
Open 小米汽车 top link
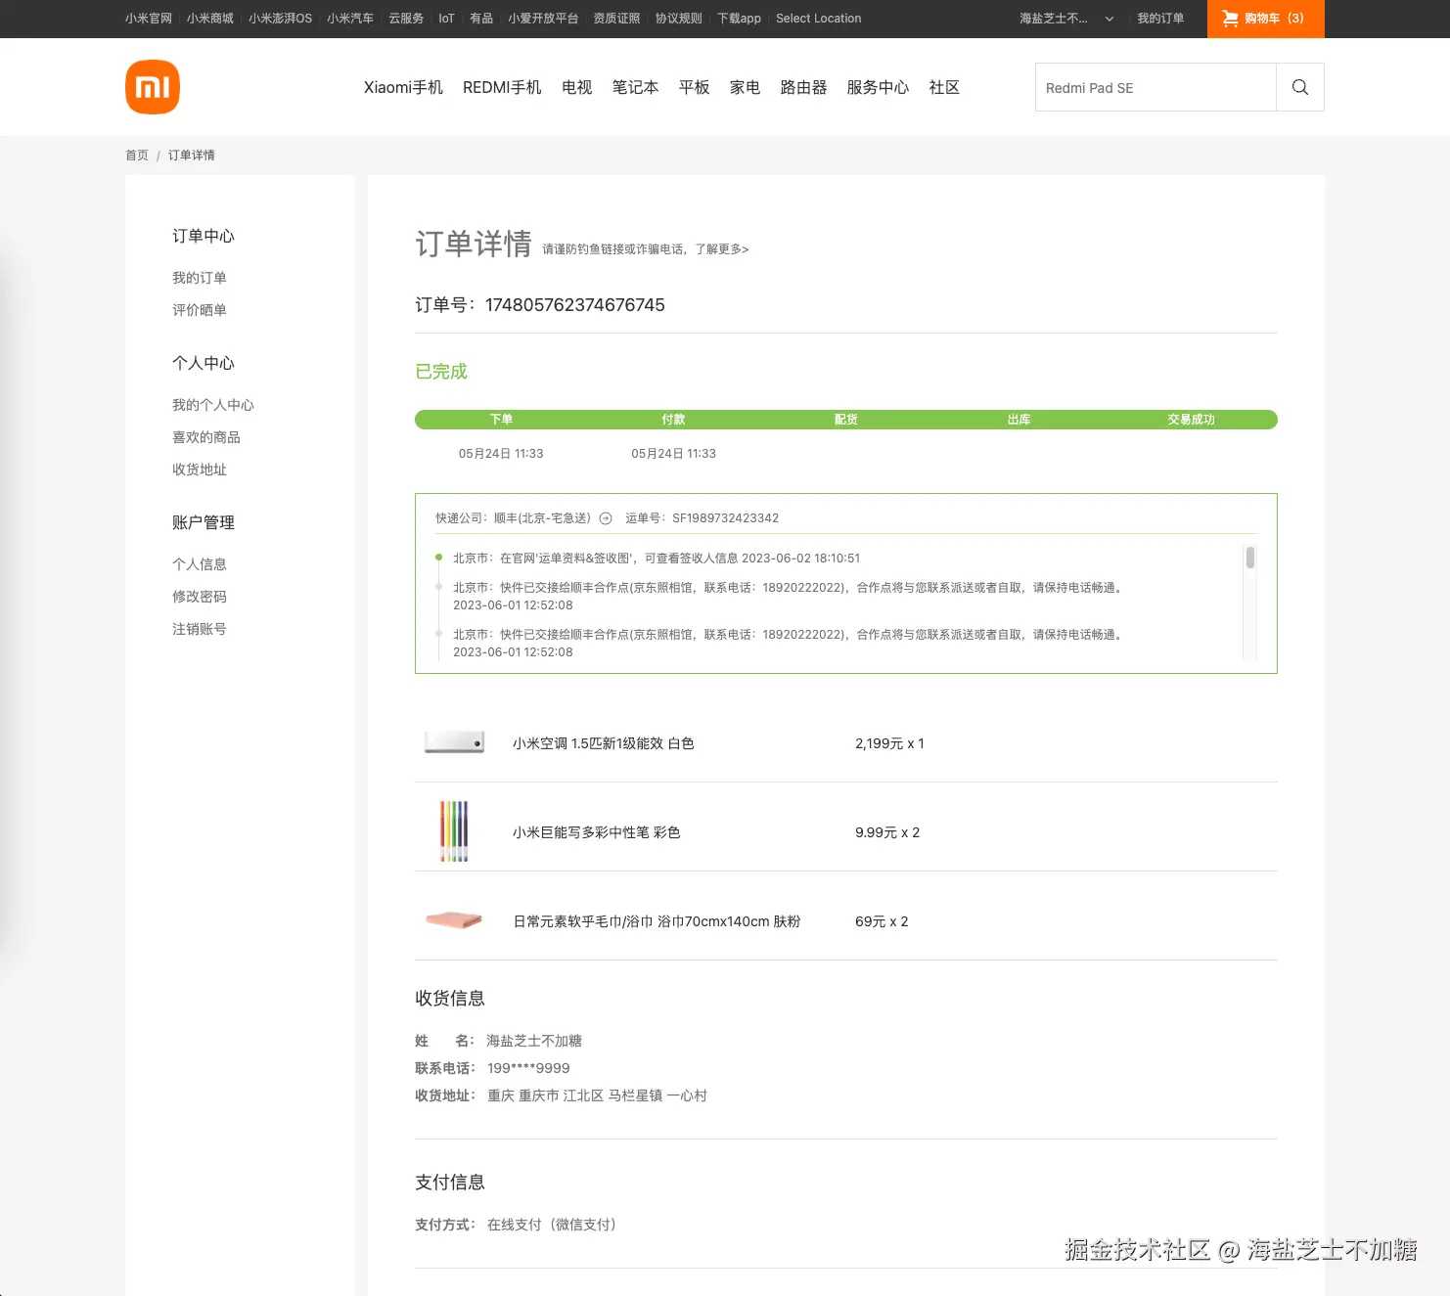pos(350,19)
